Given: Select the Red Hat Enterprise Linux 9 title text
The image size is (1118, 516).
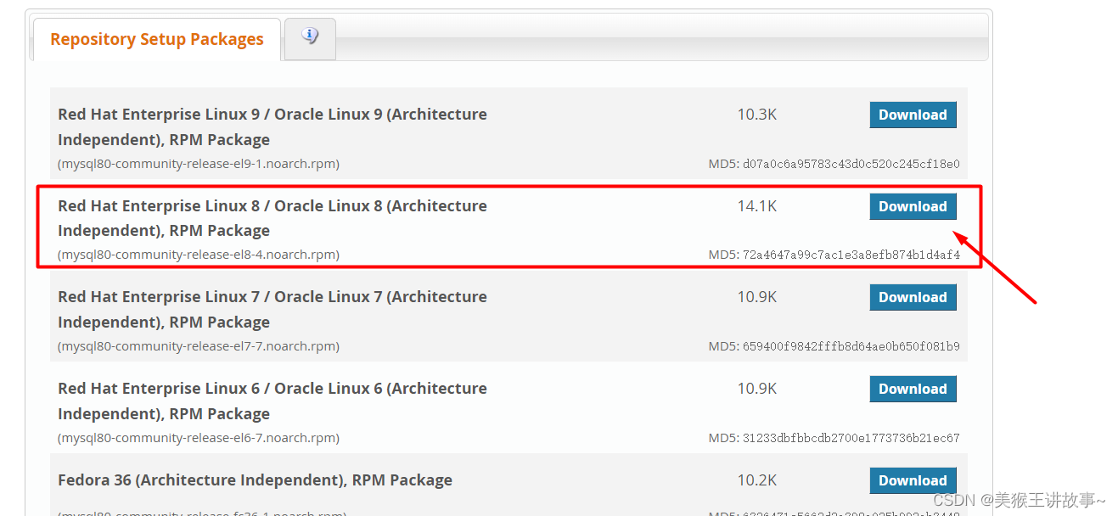Looking at the screenshot, I should pos(272,126).
